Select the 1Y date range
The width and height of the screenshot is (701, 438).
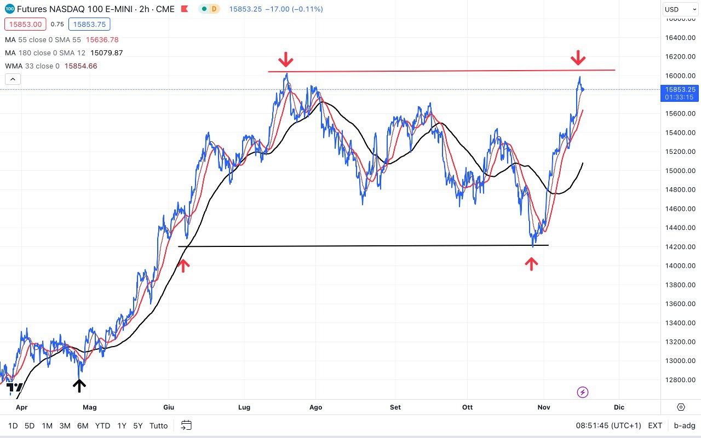point(122,425)
